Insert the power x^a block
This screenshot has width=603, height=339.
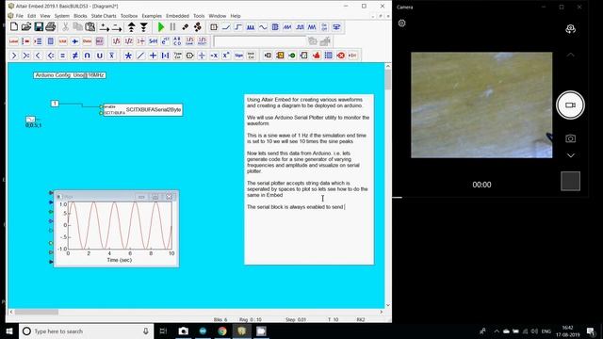[226, 56]
